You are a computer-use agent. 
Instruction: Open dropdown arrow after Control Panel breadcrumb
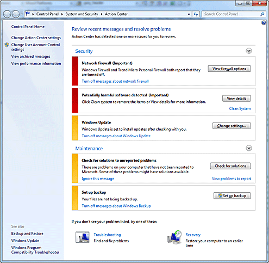(62, 14)
